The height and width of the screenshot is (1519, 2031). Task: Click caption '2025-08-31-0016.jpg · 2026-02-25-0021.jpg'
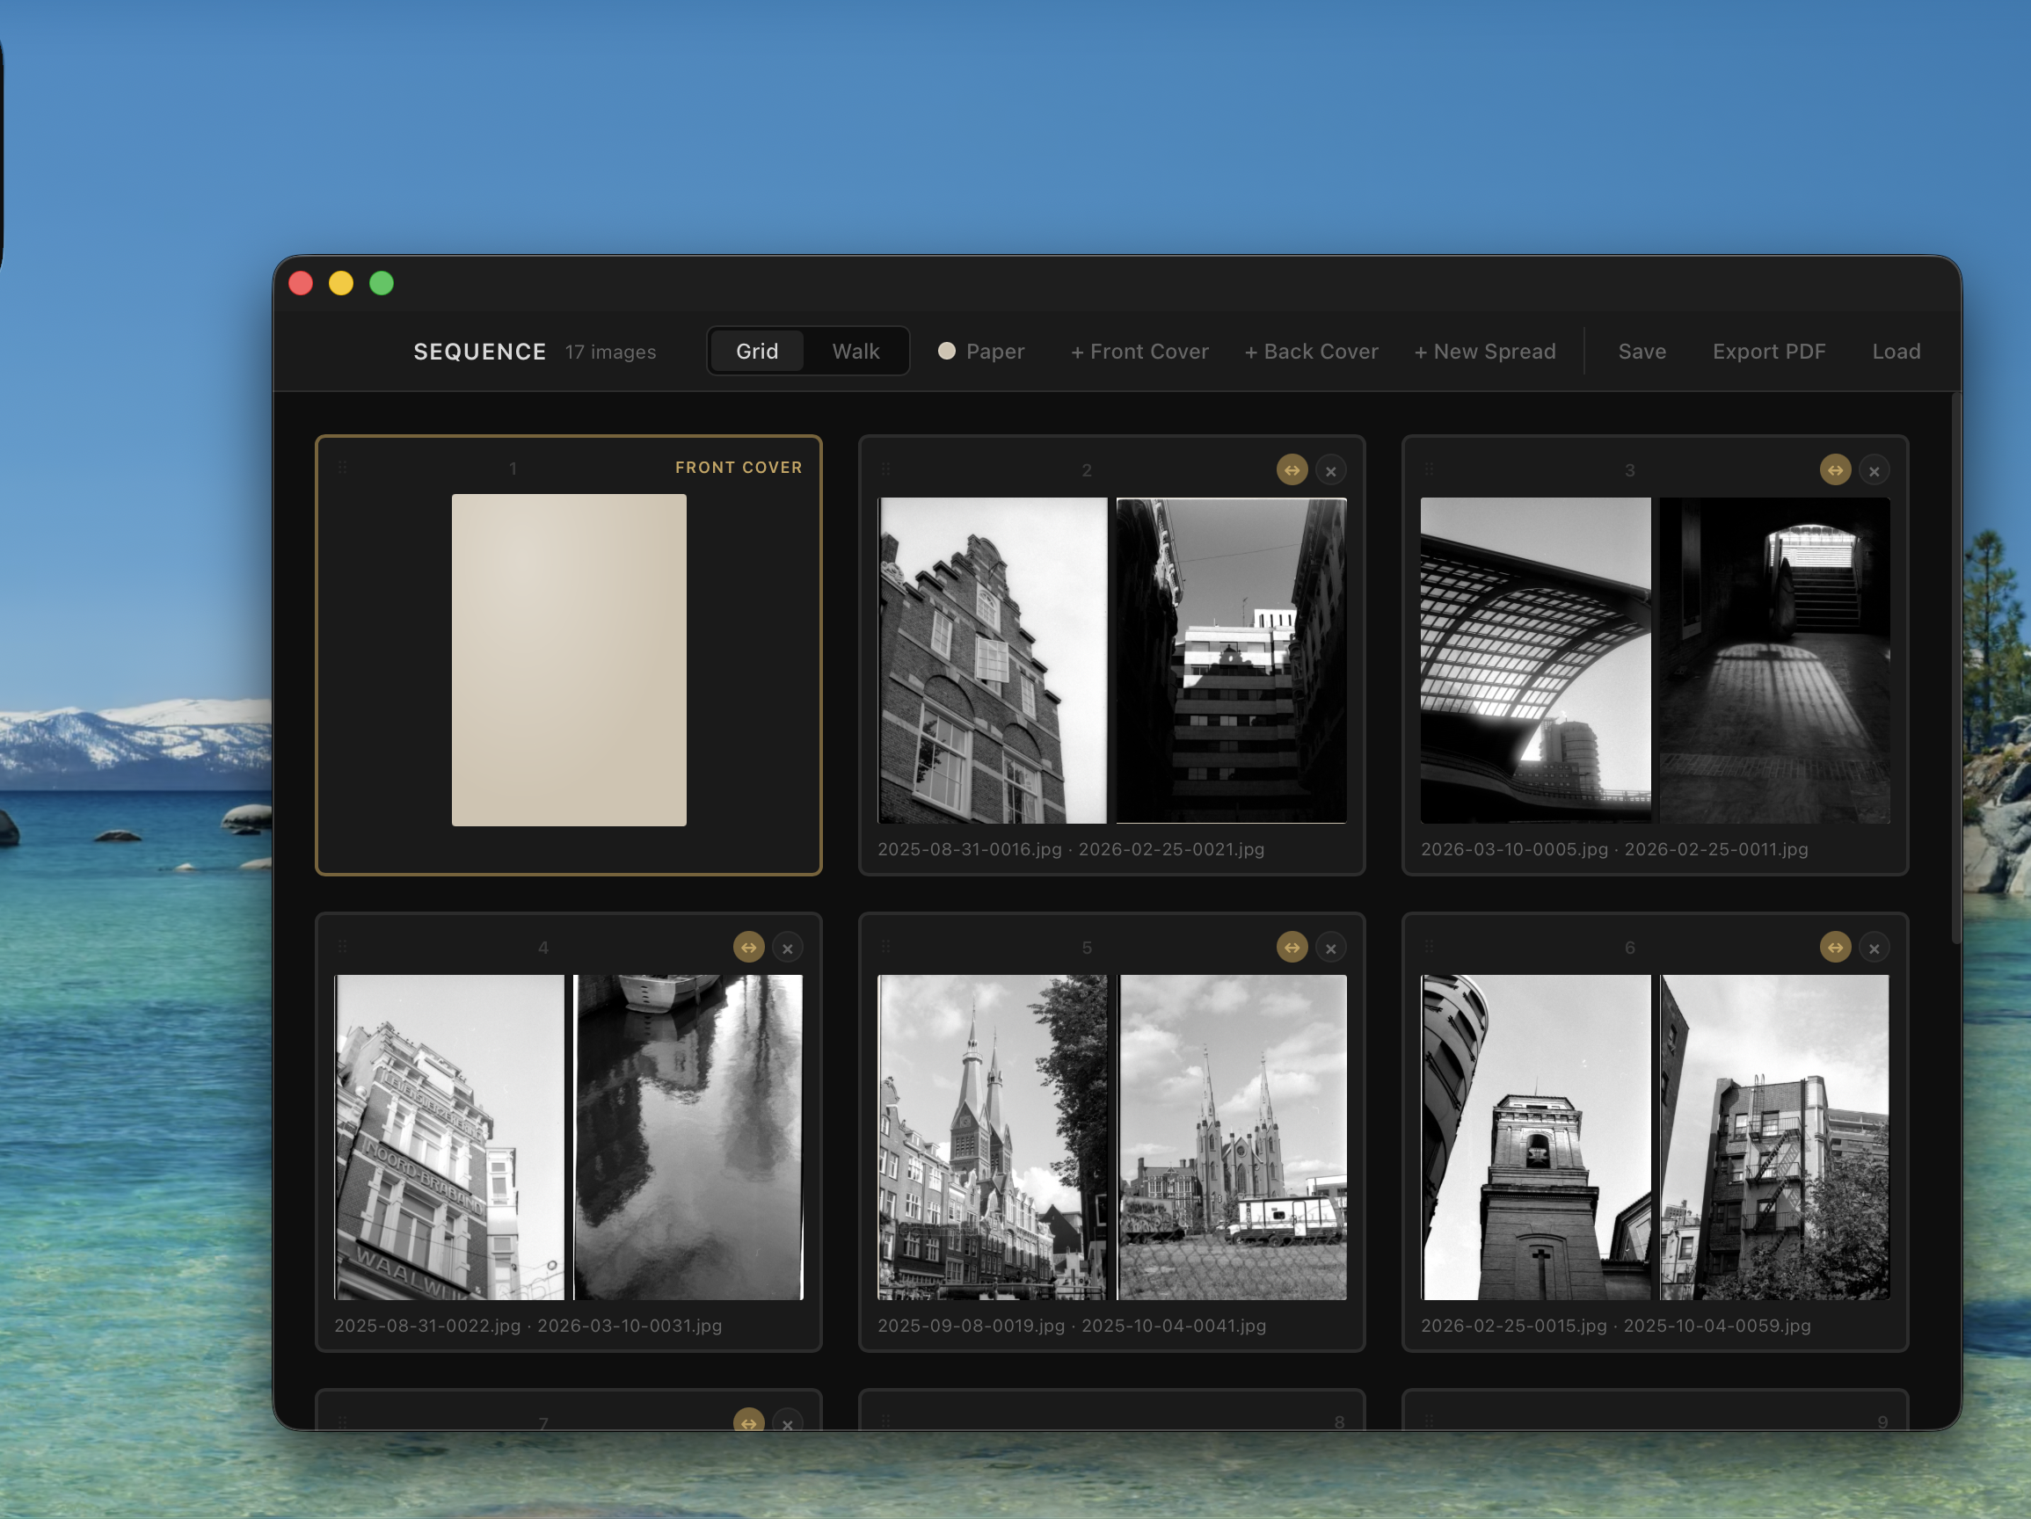point(1071,849)
